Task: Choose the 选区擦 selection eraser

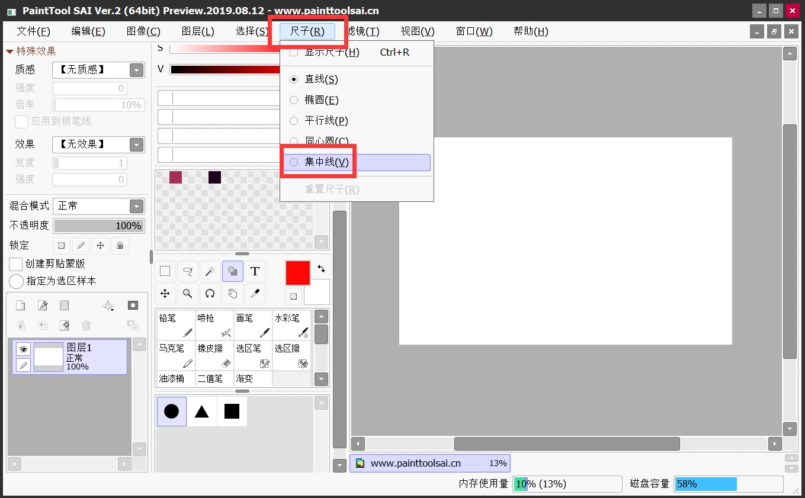Action: click(x=291, y=355)
